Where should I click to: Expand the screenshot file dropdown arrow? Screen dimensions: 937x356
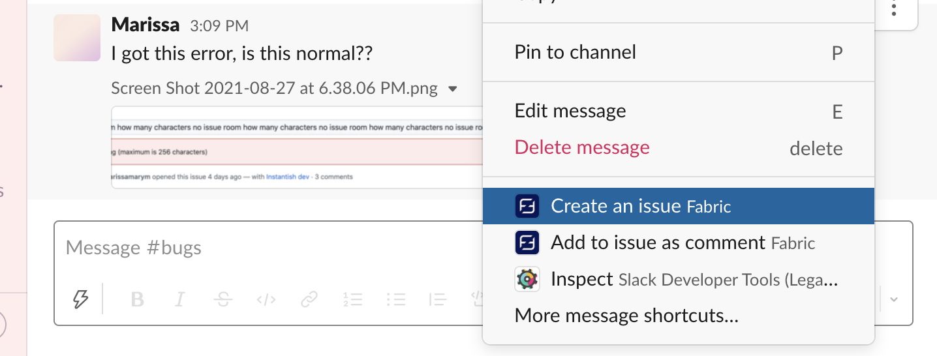pyautogui.click(x=453, y=89)
